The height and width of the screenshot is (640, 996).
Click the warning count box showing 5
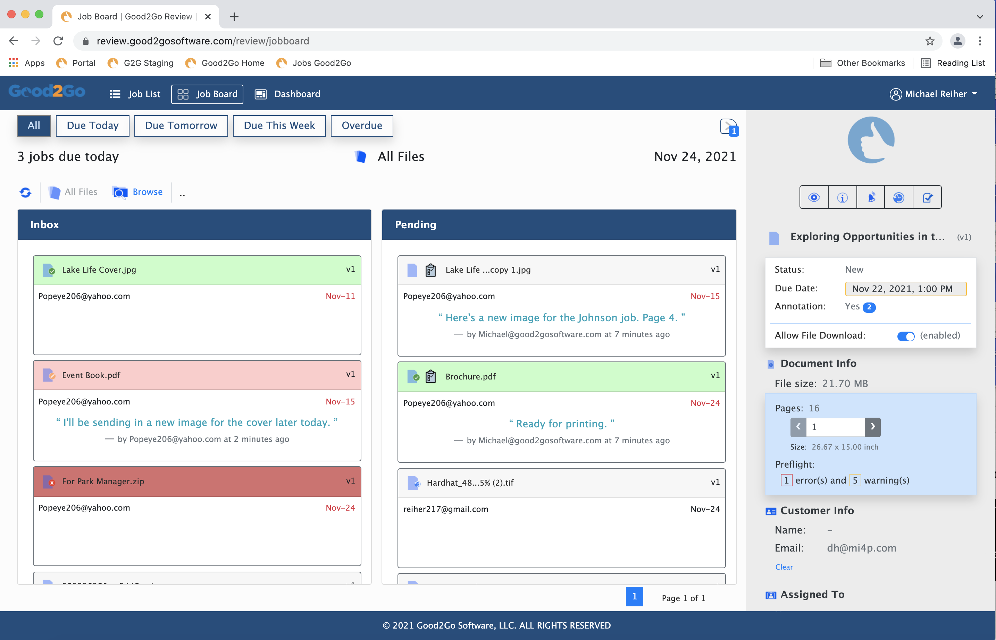pyautogui.click(x=855, y=481)
